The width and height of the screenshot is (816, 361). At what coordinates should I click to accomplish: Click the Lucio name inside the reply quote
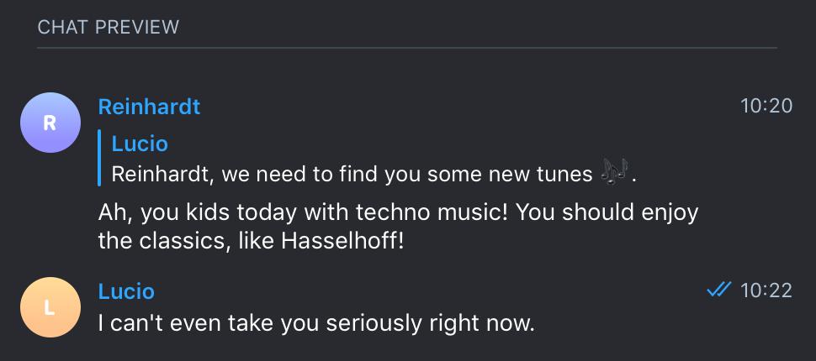(x=140, y=144)
